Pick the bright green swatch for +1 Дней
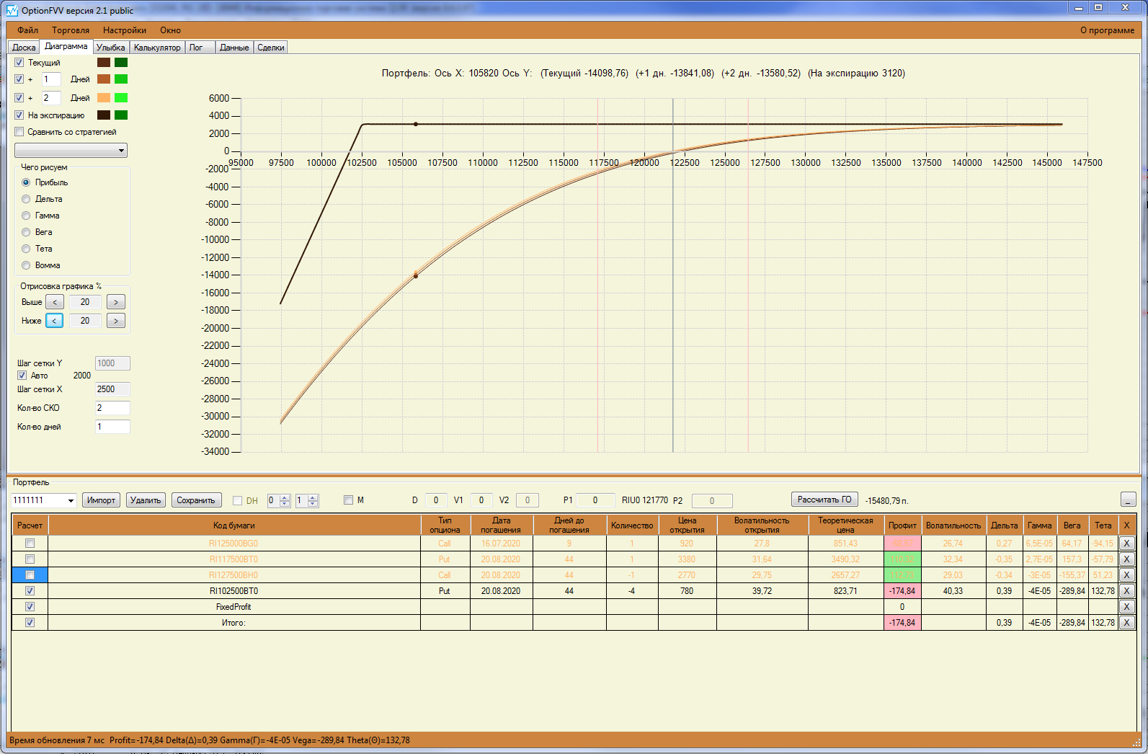The width and height of the screenshot is (1148, 754). (121, 79)
